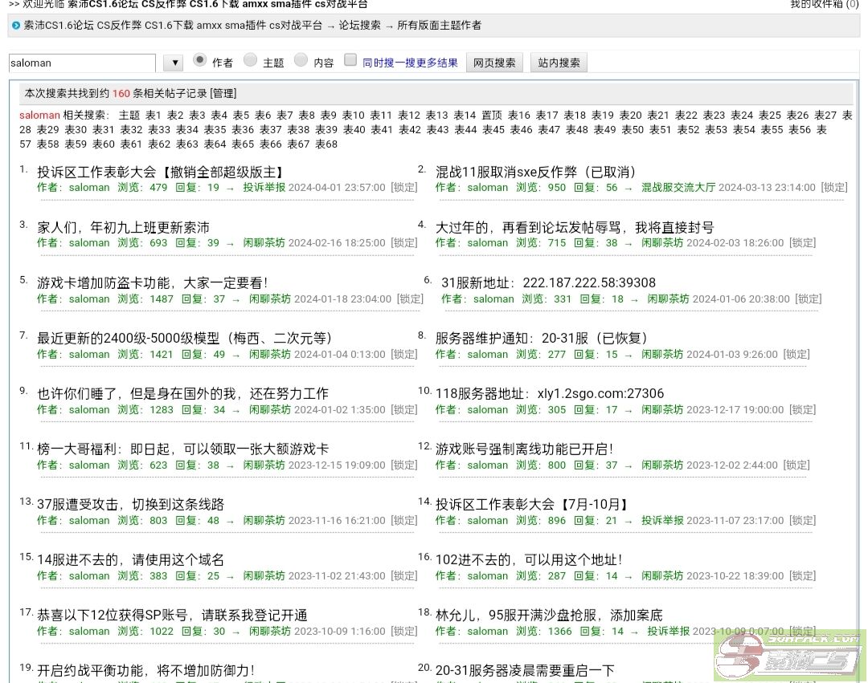Click the blue breadcrumb arrow icon
This screenshot has width=868, height=683.
click(x=15, y=26)
